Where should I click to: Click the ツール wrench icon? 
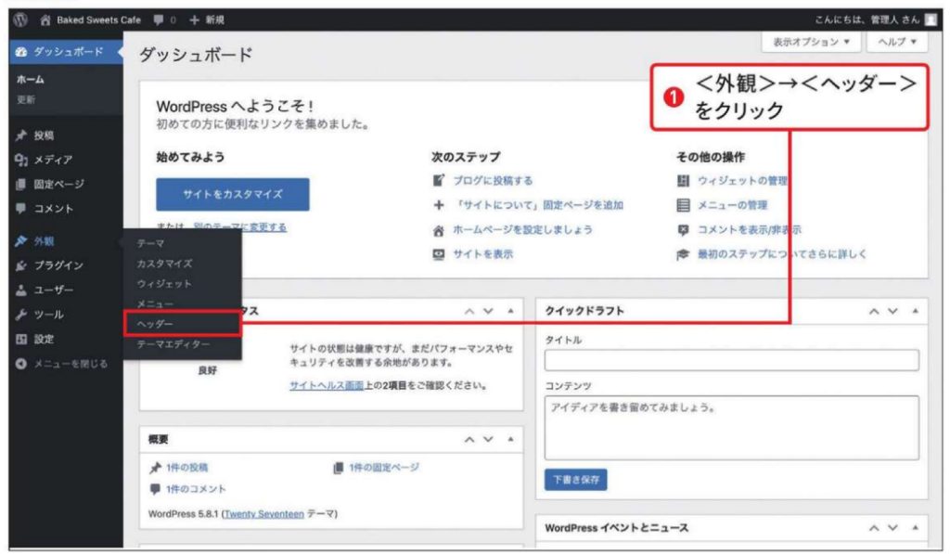click(21, 315)
